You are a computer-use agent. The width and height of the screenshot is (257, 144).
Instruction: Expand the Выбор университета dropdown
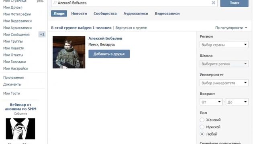click(x=224, y=83)
